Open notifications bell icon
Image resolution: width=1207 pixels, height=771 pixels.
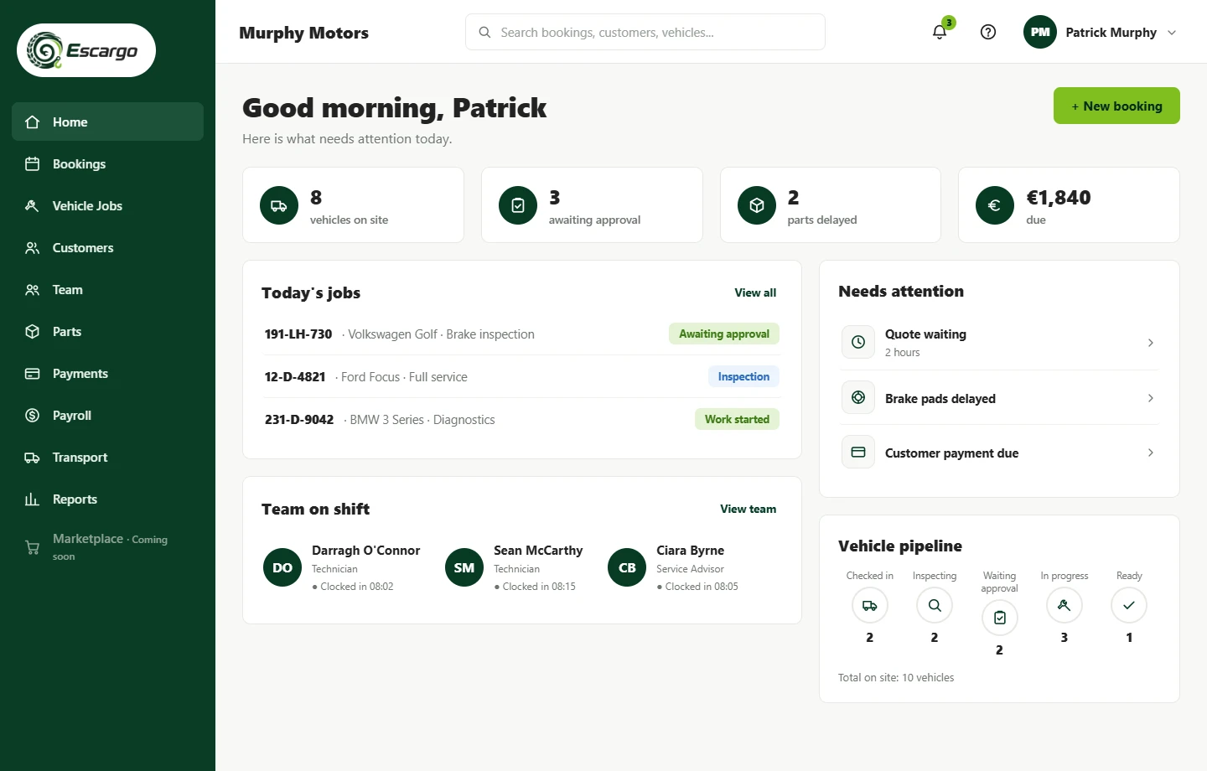click(940, 32)
